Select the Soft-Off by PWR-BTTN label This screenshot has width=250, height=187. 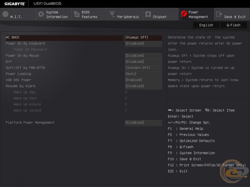point(25,68)
